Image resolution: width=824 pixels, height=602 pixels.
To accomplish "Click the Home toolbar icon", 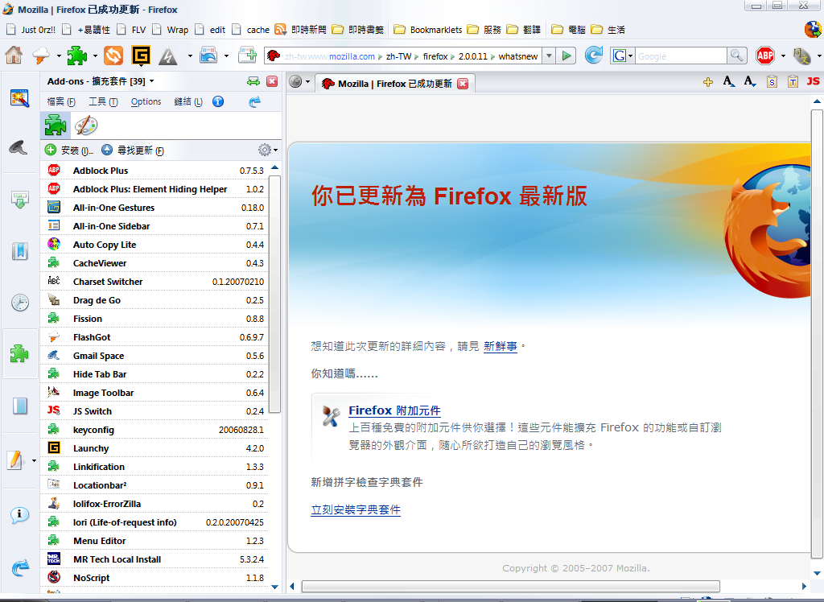I will pos(14,56).
